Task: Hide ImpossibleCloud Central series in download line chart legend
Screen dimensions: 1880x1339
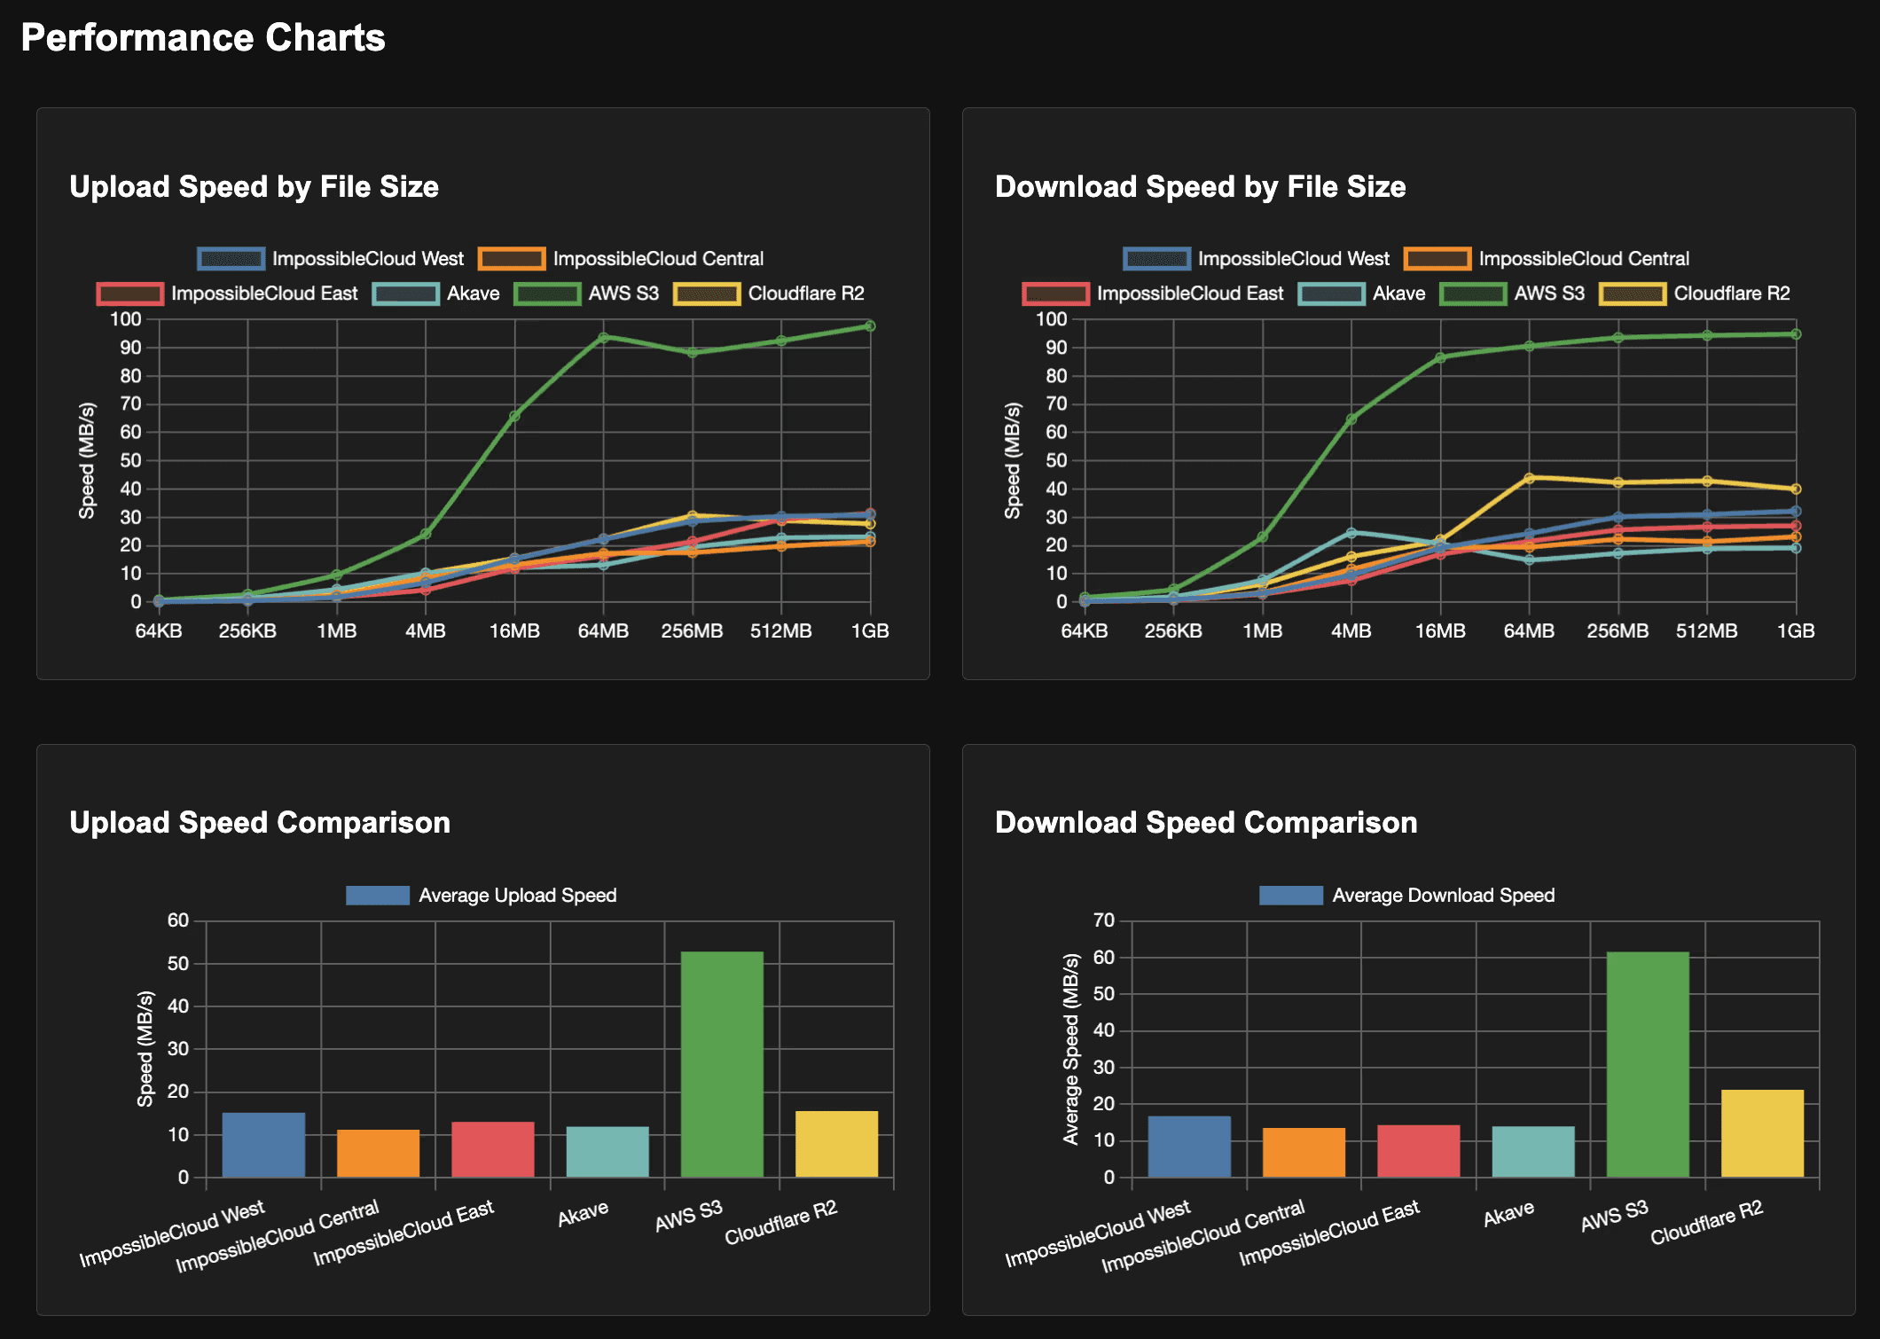Action: pos(1547,259)
